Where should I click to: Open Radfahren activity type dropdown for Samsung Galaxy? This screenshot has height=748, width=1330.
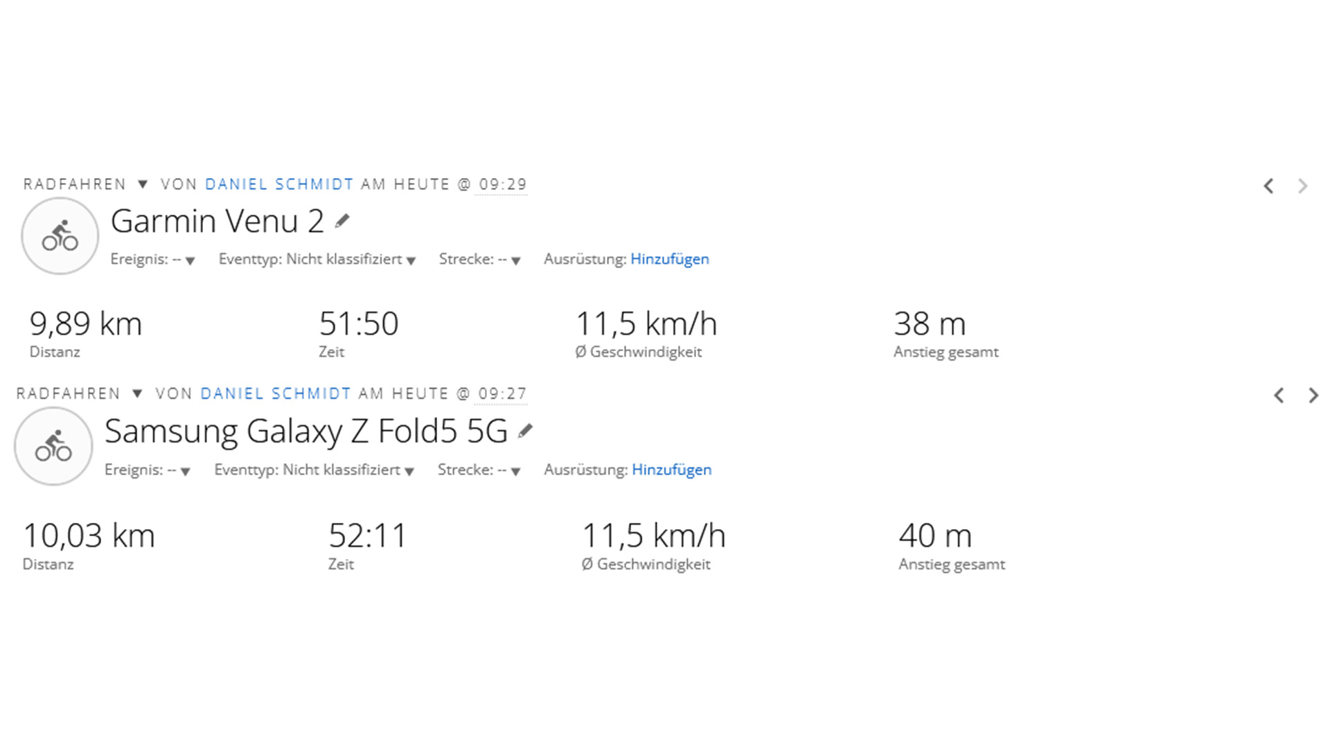137,394
